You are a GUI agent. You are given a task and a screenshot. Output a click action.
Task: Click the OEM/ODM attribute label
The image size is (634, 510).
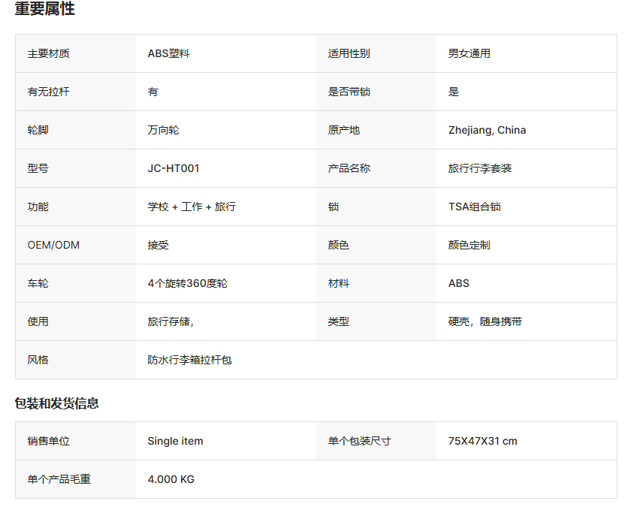[x=53, y=245]
